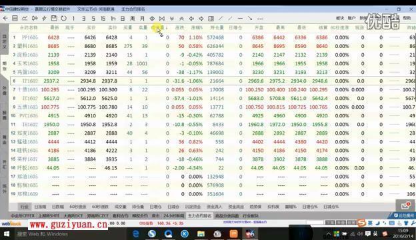Toggle the eye visibility icon in toolbar
The image size is (416, 240).
152,18
